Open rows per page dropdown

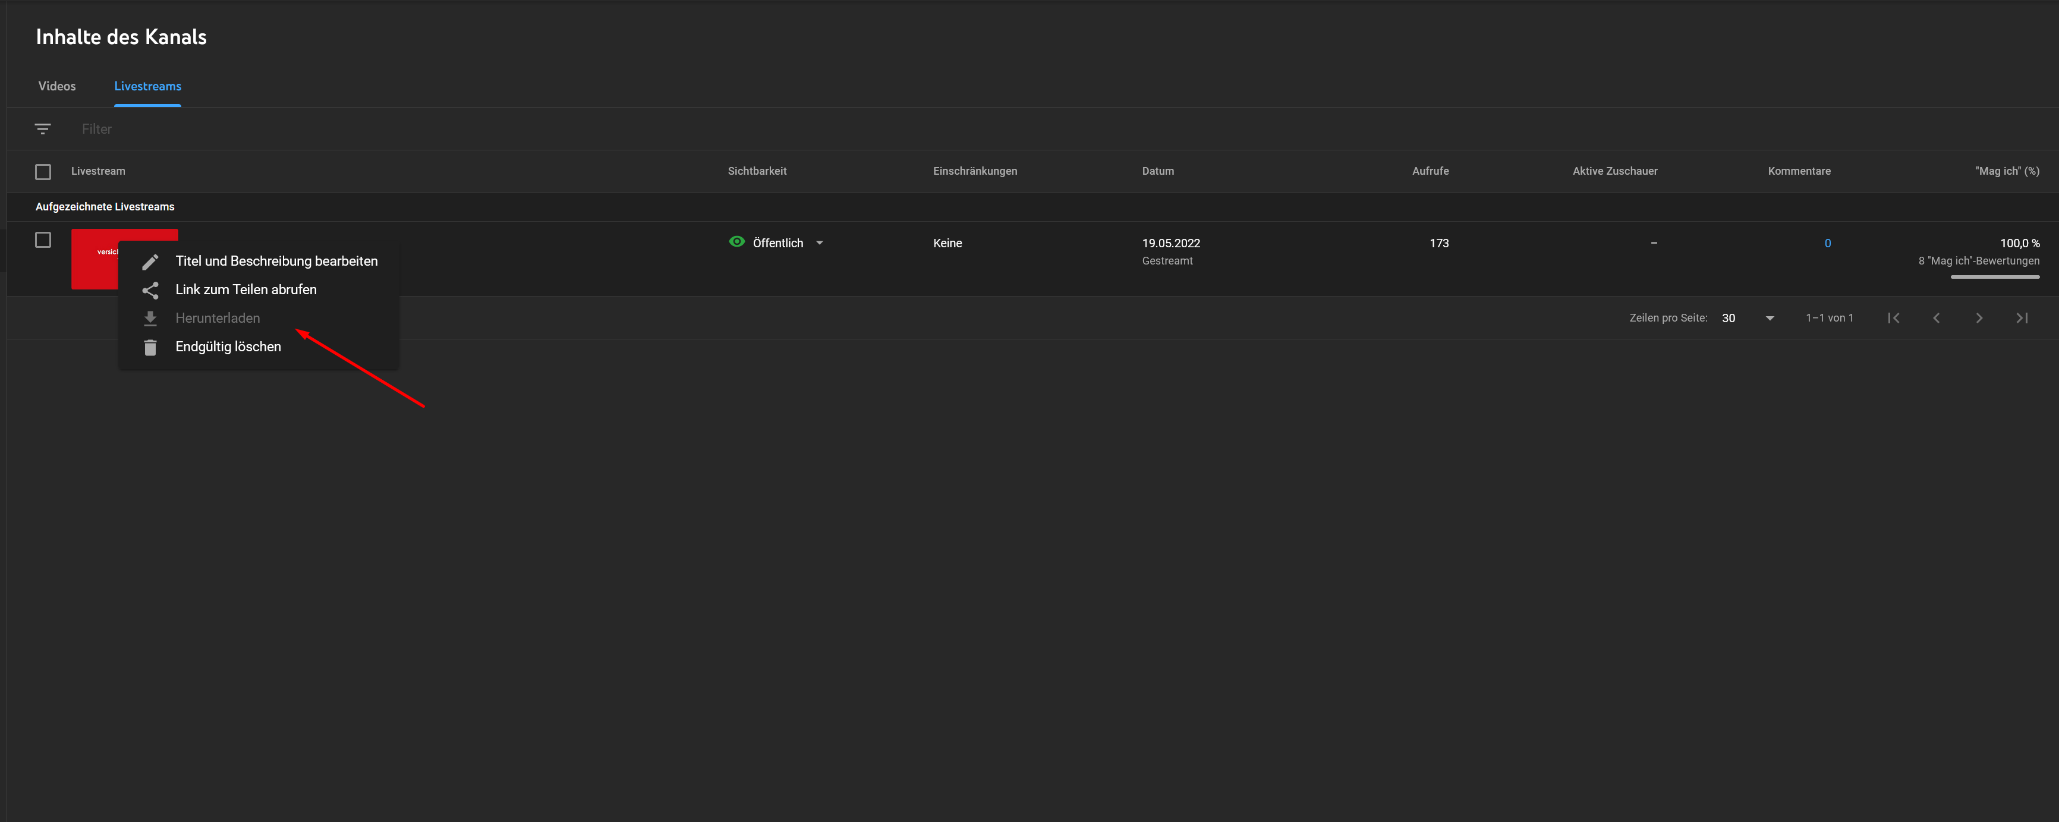(1769, 318)
